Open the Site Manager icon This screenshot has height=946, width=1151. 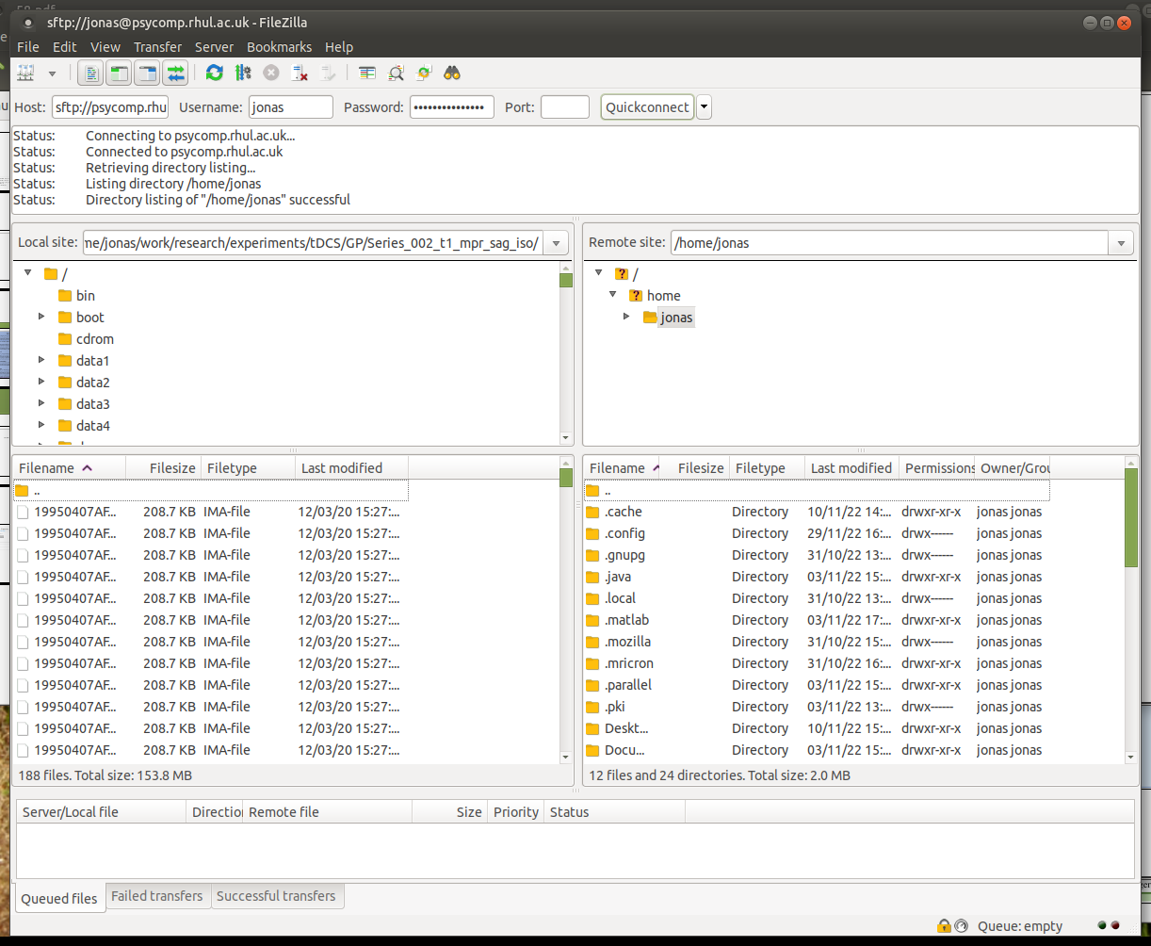click(x=25, y=73)
